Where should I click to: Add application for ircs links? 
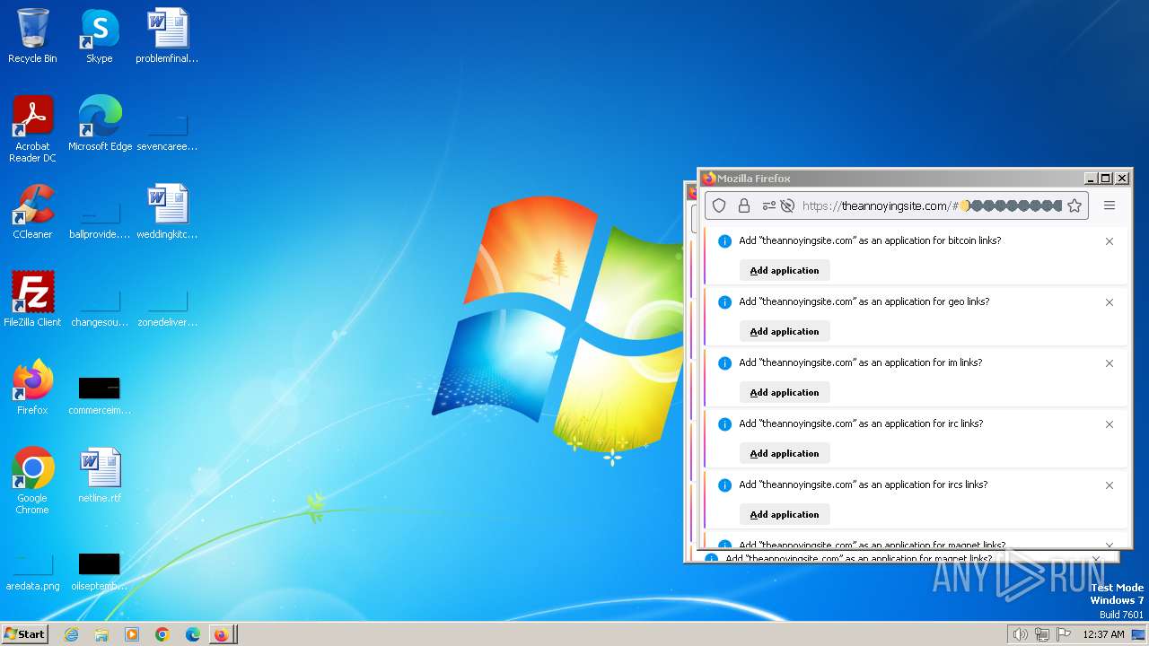[x=785, y=514]
